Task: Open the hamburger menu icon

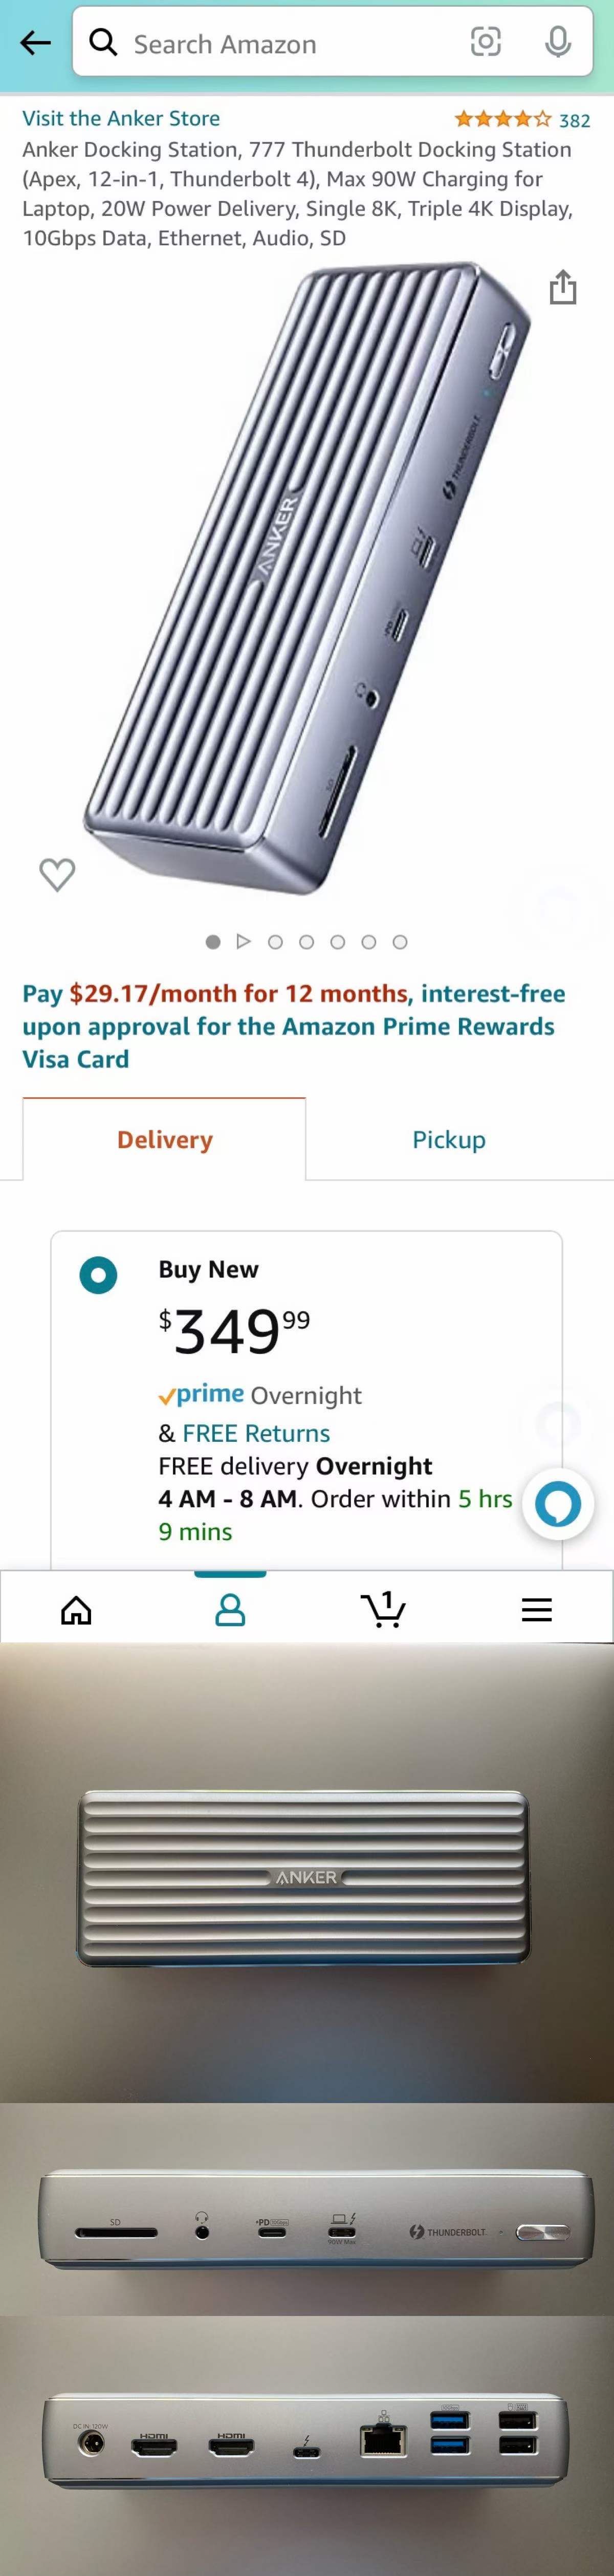Action: [x=537, y=1609]
